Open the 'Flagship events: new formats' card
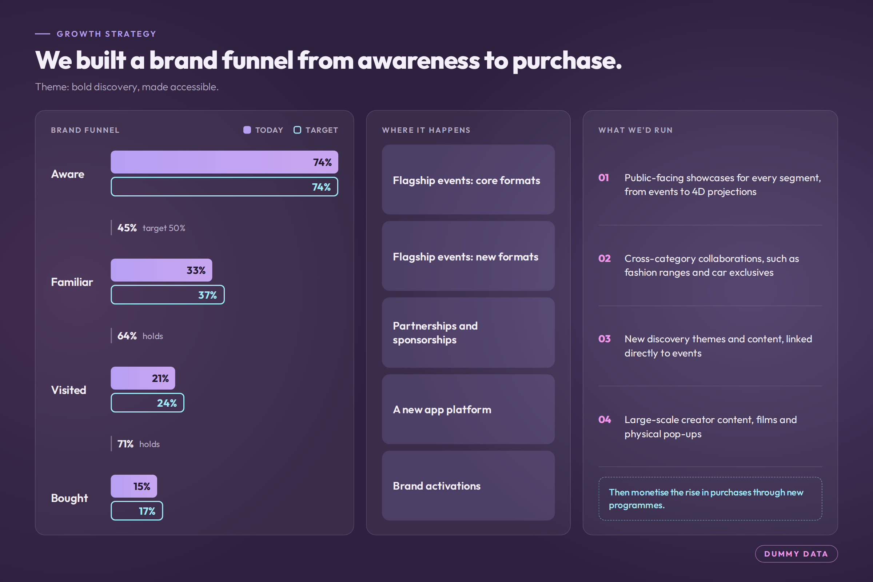The height and width of the screenshot is (582, 873). tap(468, 256)
